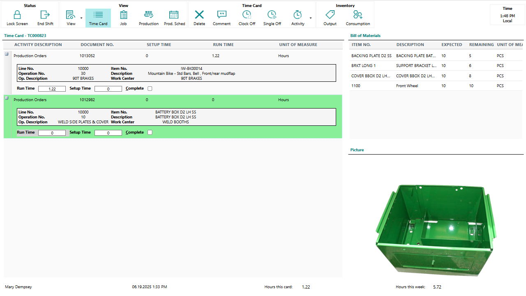The height and width of the screenshot is (296, 526).
Task: Switch to the Time Card view
Action: tap(98, 18)
